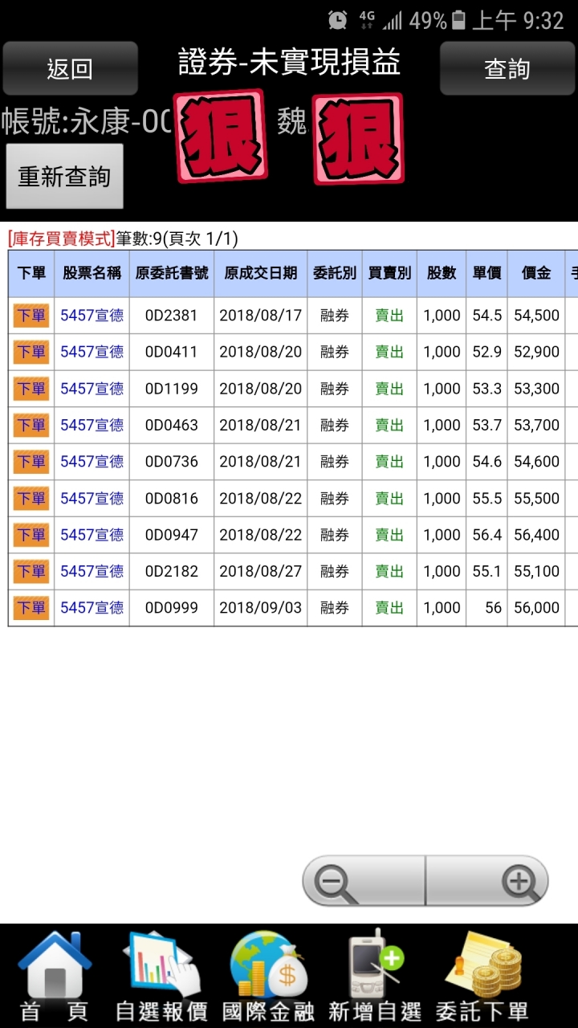578x1028 pixels.
Task: Select order number 0D0999 cell
Action: (x=172, y=608)
